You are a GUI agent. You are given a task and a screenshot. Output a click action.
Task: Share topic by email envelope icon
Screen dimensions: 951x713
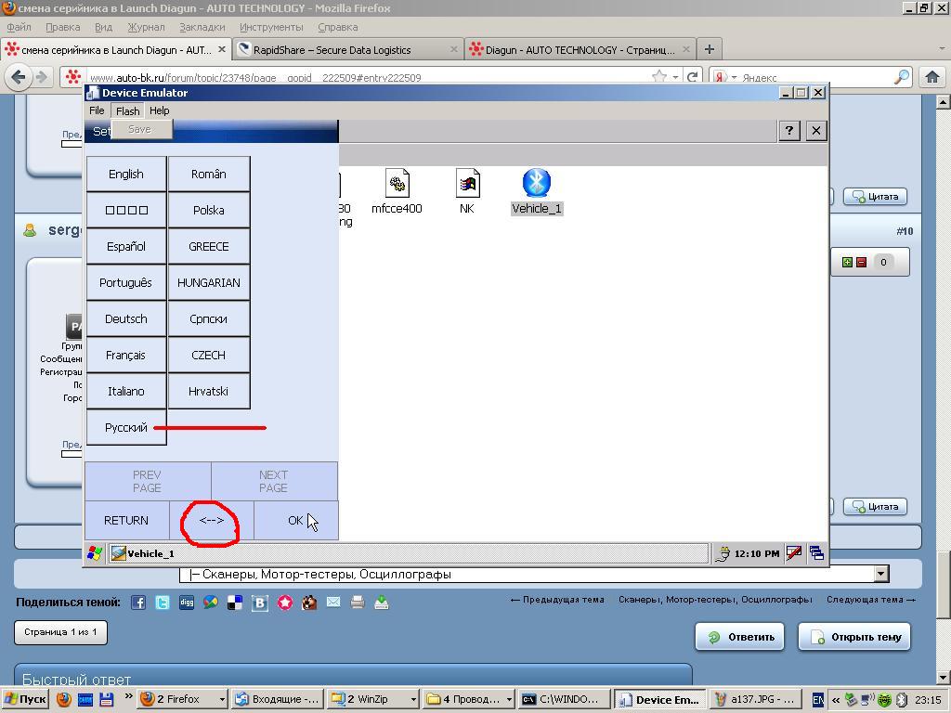point(333,603)
